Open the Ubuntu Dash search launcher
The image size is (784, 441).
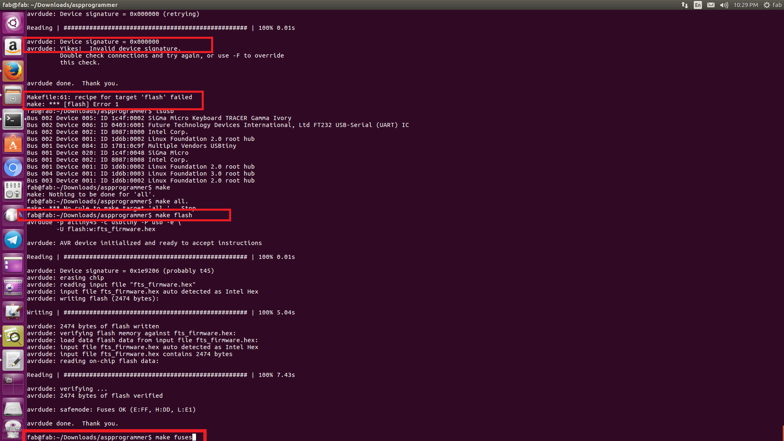click(13, 23)
